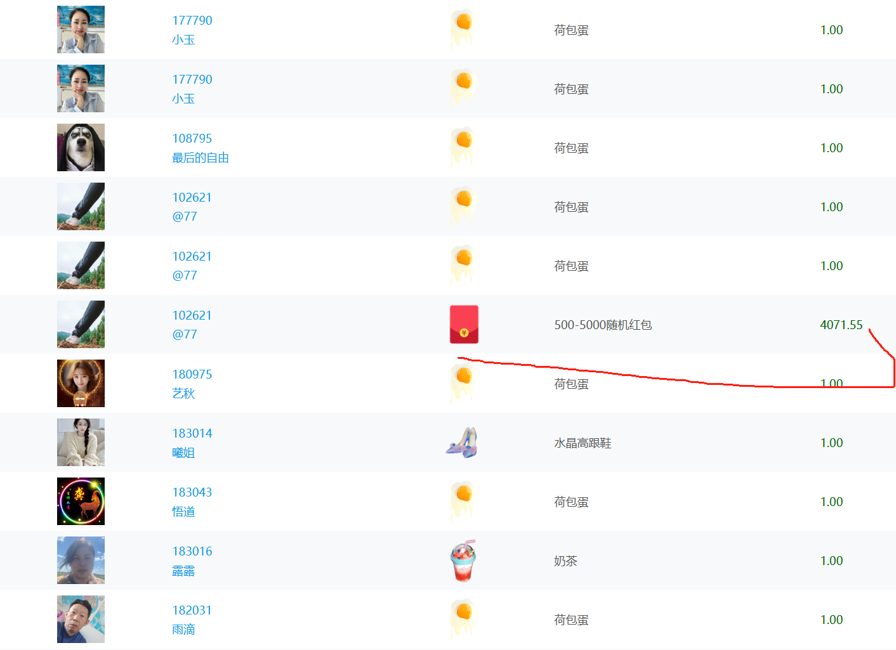This screenshot has width=896, height=650.
Task: Select the gift name 奶茶
Action: (x=565, y=561)
